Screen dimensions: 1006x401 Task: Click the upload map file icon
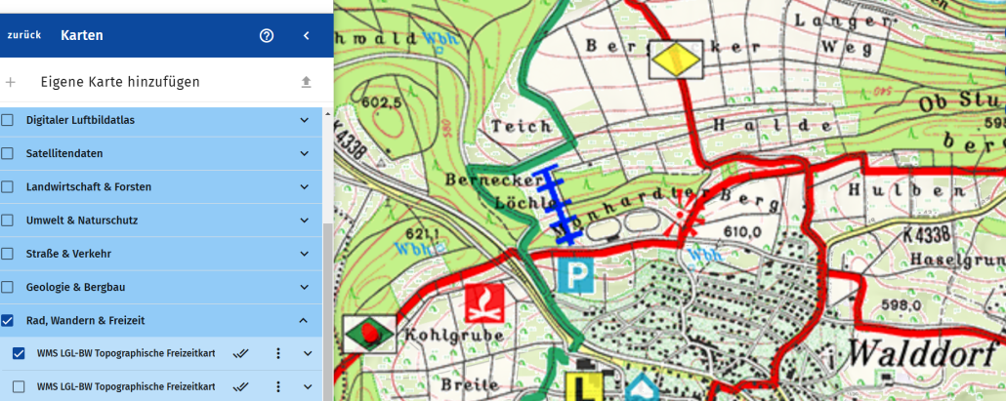pos(306,82)
